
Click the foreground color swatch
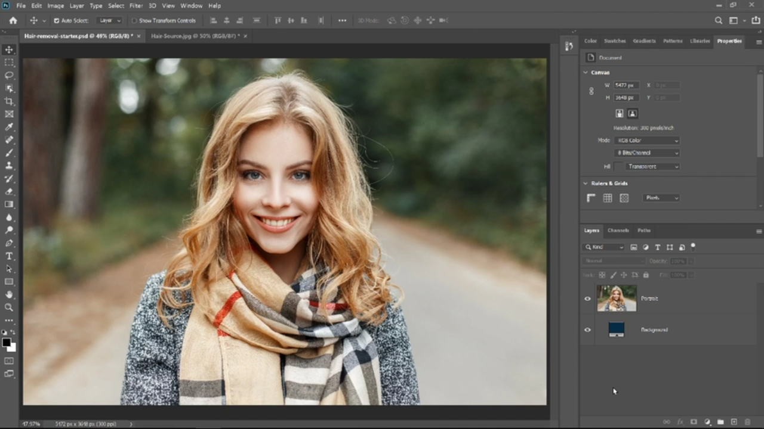point(7,342)
